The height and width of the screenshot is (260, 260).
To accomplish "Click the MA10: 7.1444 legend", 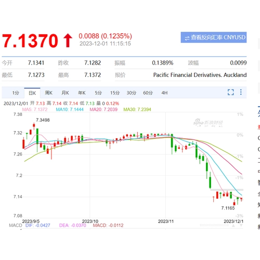I will (x=70, y=110).
